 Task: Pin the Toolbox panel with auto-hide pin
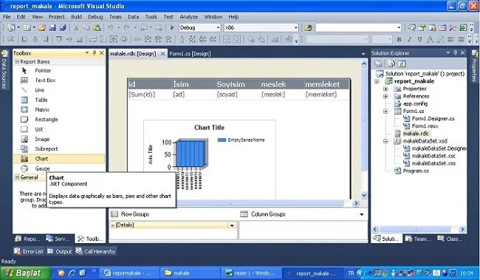pos(95,53)
